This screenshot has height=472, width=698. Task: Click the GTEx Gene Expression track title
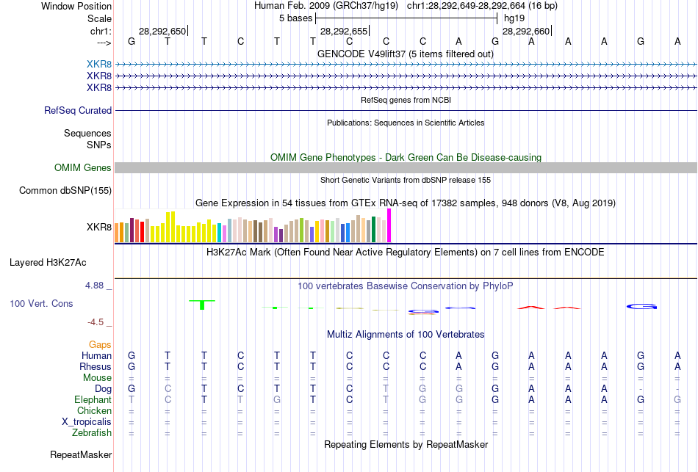coord(406,203)
